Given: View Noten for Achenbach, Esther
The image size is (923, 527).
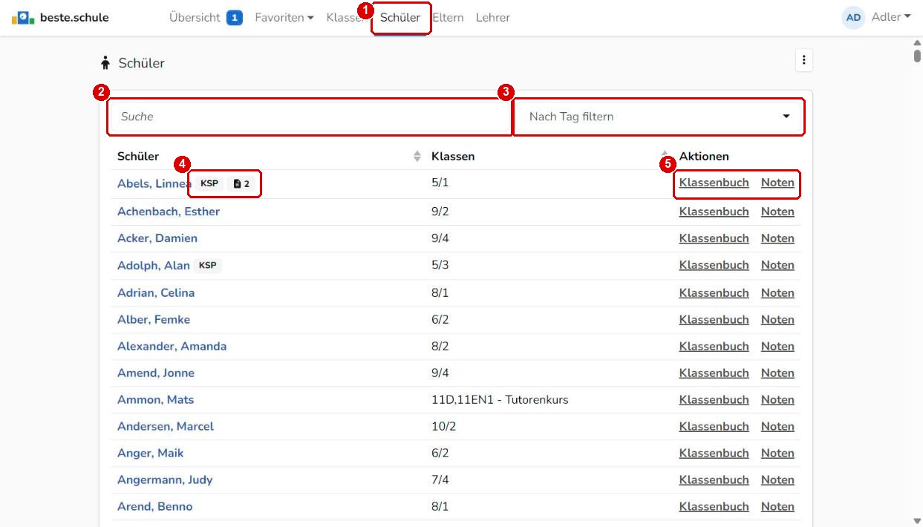Looking at the screenshot, I should (x=777, y=212).
